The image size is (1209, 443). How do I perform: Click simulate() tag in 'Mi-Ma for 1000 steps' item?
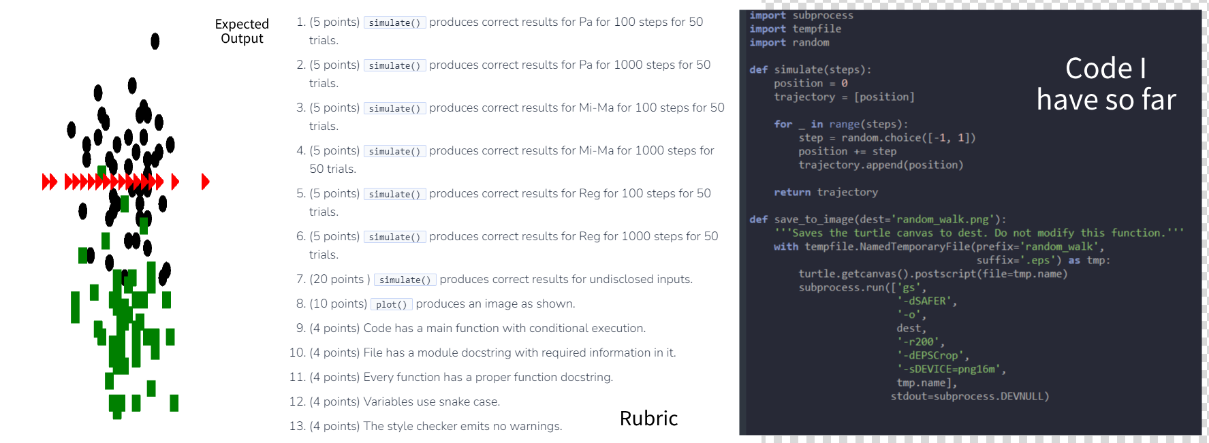pyautogui.click(x=394, y=151)
